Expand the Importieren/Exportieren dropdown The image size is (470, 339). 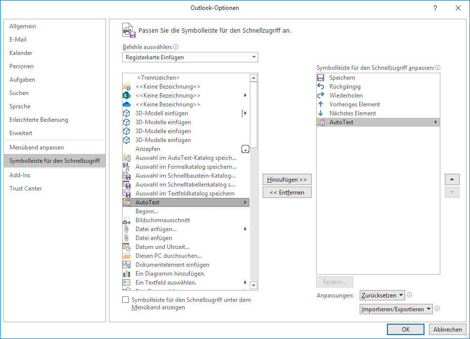tap(396, 309)
